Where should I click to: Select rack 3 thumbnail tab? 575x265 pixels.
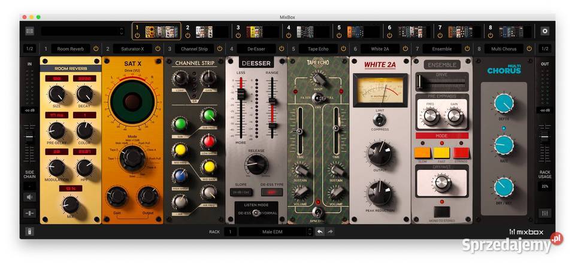point(257,32)
